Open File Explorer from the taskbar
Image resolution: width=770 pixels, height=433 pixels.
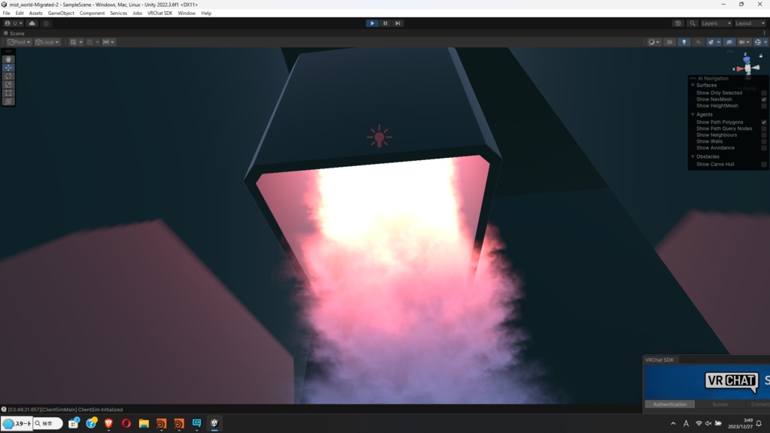click(144, 423)
